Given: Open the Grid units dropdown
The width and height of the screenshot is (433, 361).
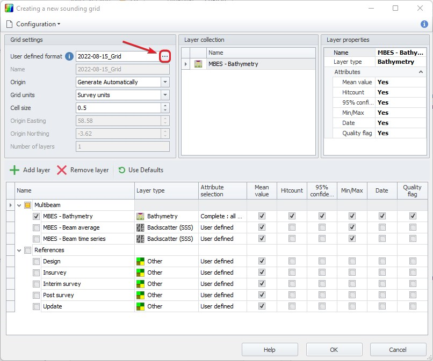Looking at the screenshot, I should (x=165, y=95).
